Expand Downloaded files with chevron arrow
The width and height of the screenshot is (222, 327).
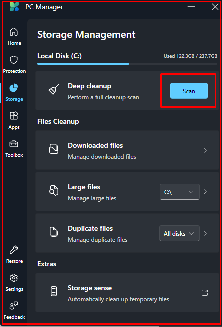[x=205, y=150]
